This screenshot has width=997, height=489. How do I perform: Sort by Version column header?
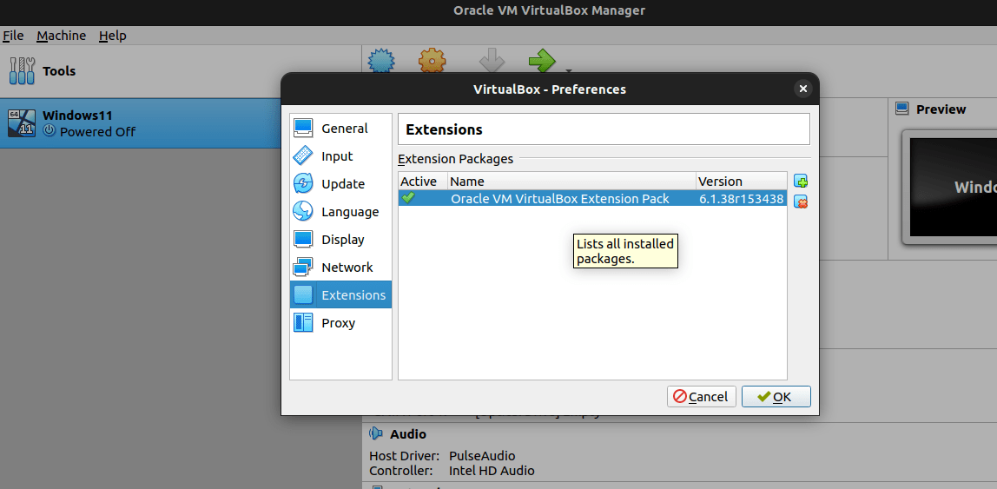click(x=742, y=182)
